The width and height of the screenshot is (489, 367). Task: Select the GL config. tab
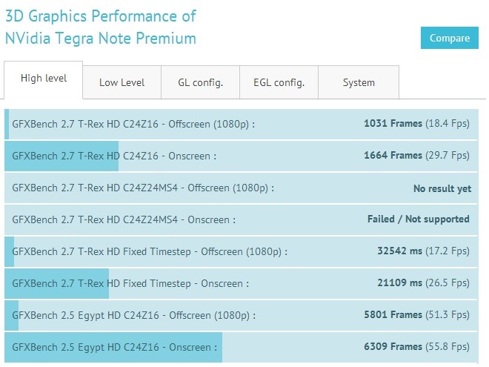pos(201,82)
